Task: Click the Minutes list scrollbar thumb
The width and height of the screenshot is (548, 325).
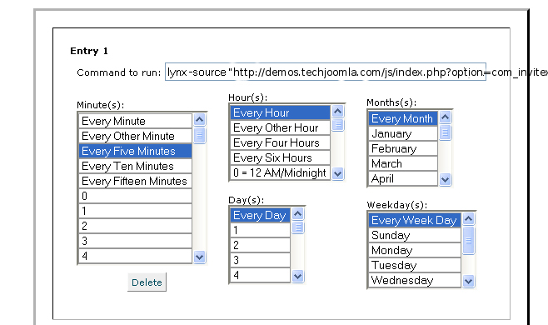Action: [x=200, y=136]
